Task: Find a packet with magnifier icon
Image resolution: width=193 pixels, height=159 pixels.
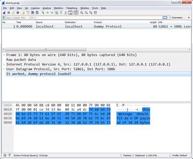Action: tap(43, 13)
